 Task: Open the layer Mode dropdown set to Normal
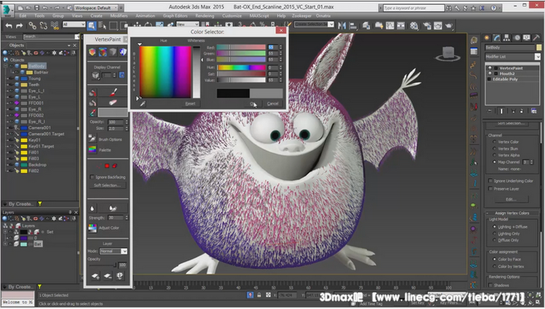pyautogui.click(x=113, y=251)
